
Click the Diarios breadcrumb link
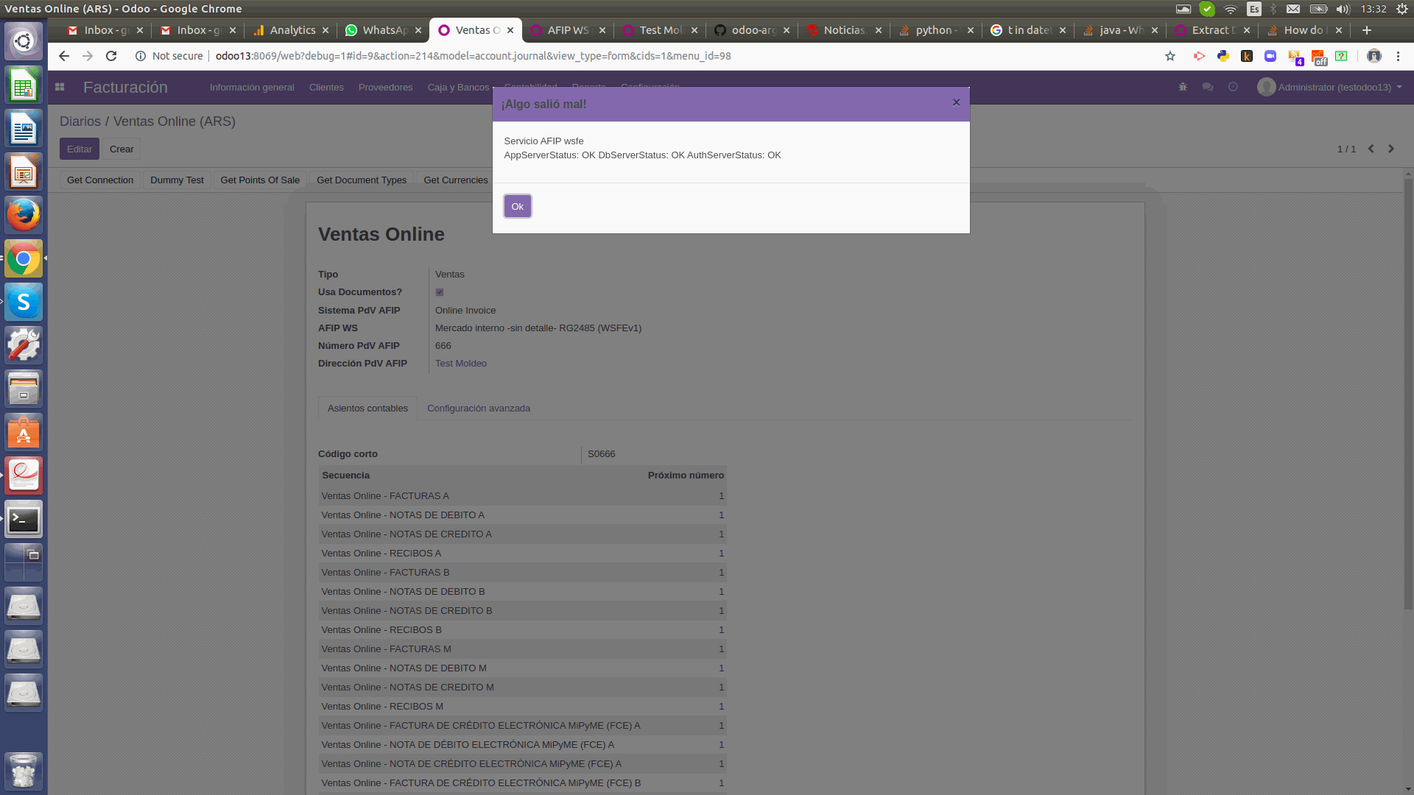(x=80, y=121)
